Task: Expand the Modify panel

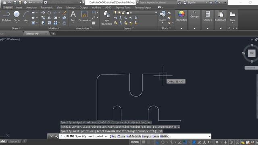Action: 54,28
